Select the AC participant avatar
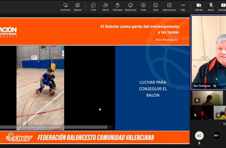Image resolution: width=226 pixels, height=148 pixels. click(199, 136)
